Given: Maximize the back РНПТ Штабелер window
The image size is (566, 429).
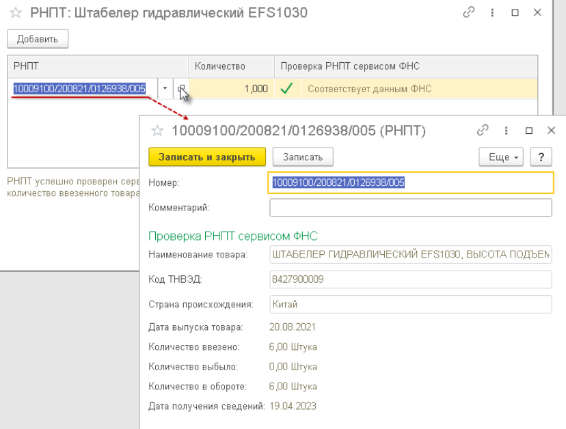Looking at the screenshot, I should pos(515,12).
